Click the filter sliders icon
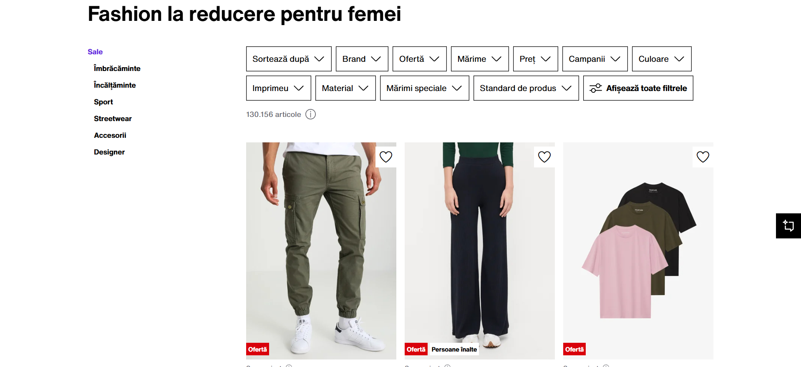 [x=596, y=88]
